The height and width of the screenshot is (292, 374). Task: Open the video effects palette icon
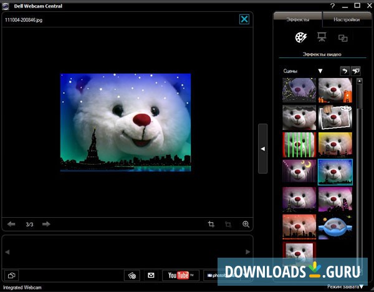pos(301,37)
